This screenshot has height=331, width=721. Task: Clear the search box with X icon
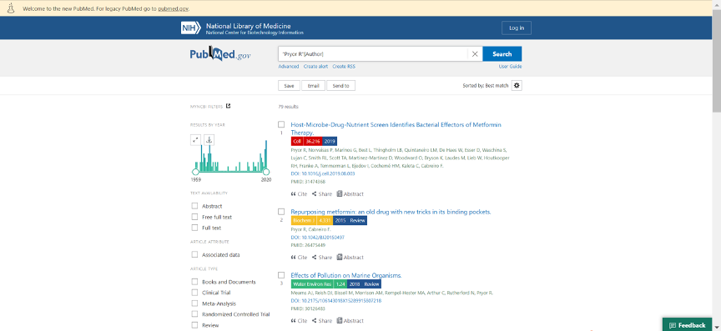pos(475,54)
